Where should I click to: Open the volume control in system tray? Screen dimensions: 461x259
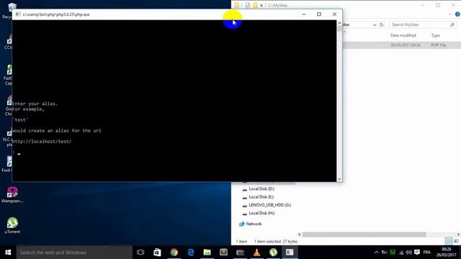point(408,253)
